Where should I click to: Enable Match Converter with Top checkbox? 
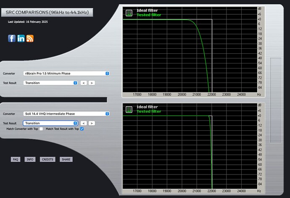[41, 129]
